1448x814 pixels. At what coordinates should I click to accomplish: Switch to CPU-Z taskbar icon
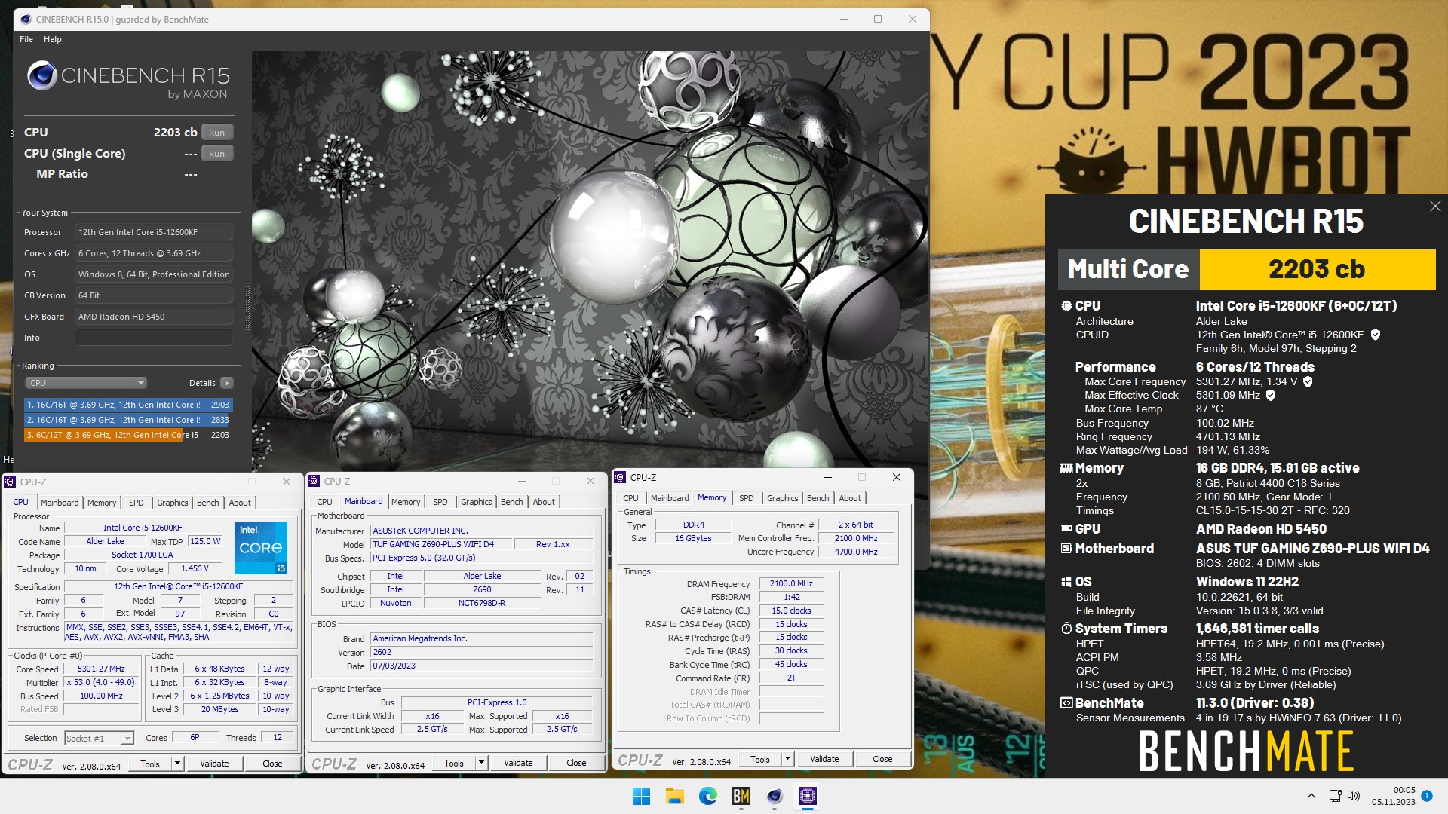coord(808,796)
